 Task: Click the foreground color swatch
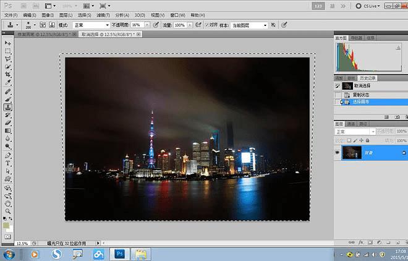[x=6, y=225]
